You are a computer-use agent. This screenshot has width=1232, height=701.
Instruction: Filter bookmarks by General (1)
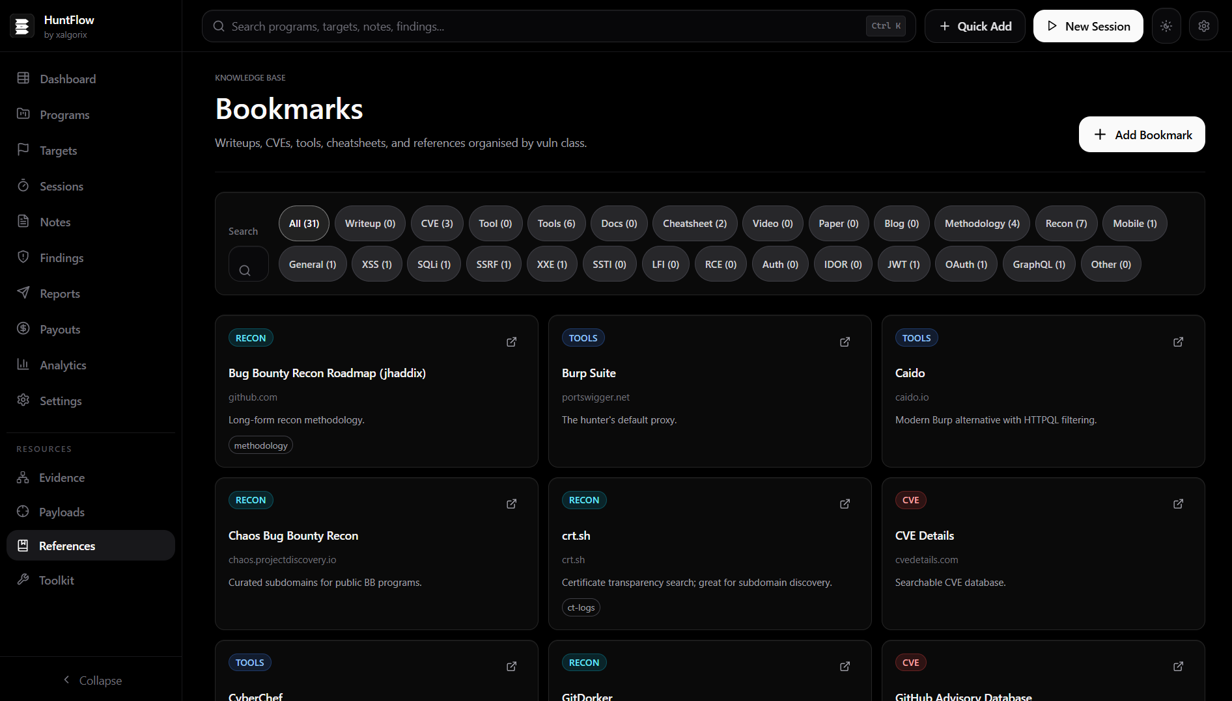tap(313, 264)
